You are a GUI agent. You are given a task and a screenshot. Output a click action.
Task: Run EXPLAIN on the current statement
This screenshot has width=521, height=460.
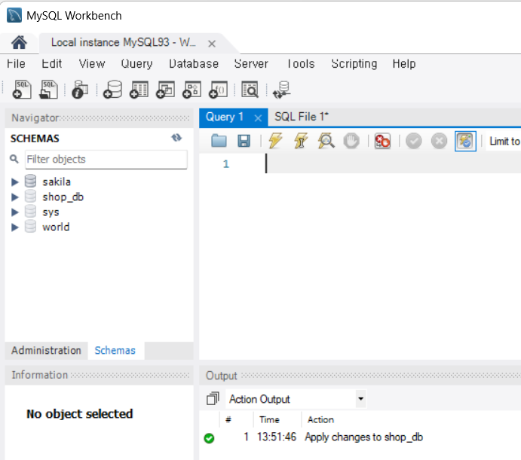(x=326, y=141)
